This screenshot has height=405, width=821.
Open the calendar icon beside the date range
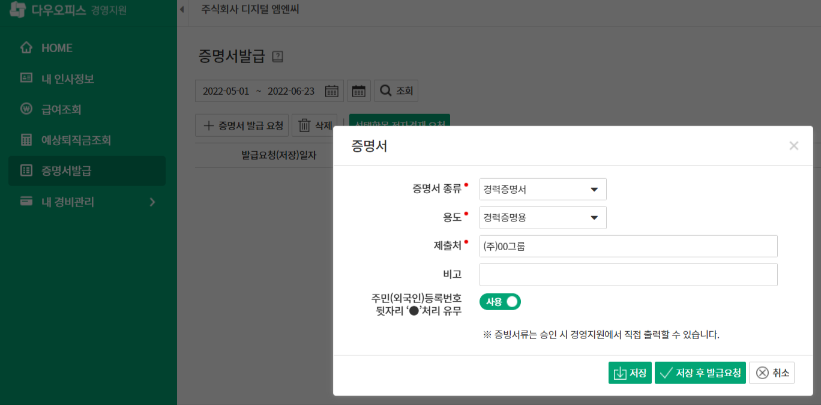click(332, 91)
